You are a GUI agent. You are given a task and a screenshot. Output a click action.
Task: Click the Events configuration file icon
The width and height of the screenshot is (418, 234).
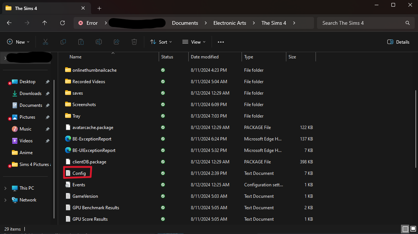pos(68,184)
